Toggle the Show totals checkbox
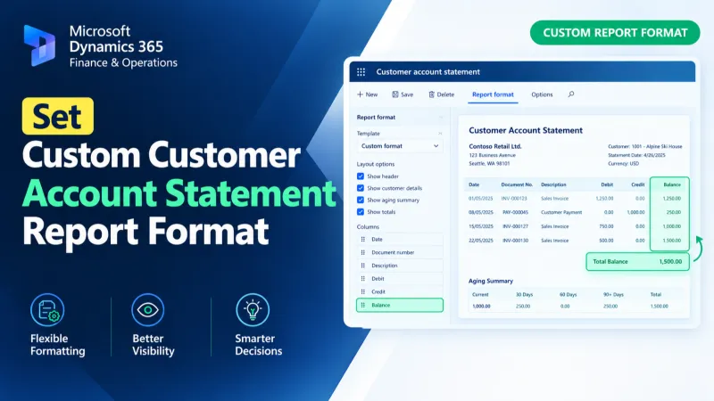 (361, 212)
